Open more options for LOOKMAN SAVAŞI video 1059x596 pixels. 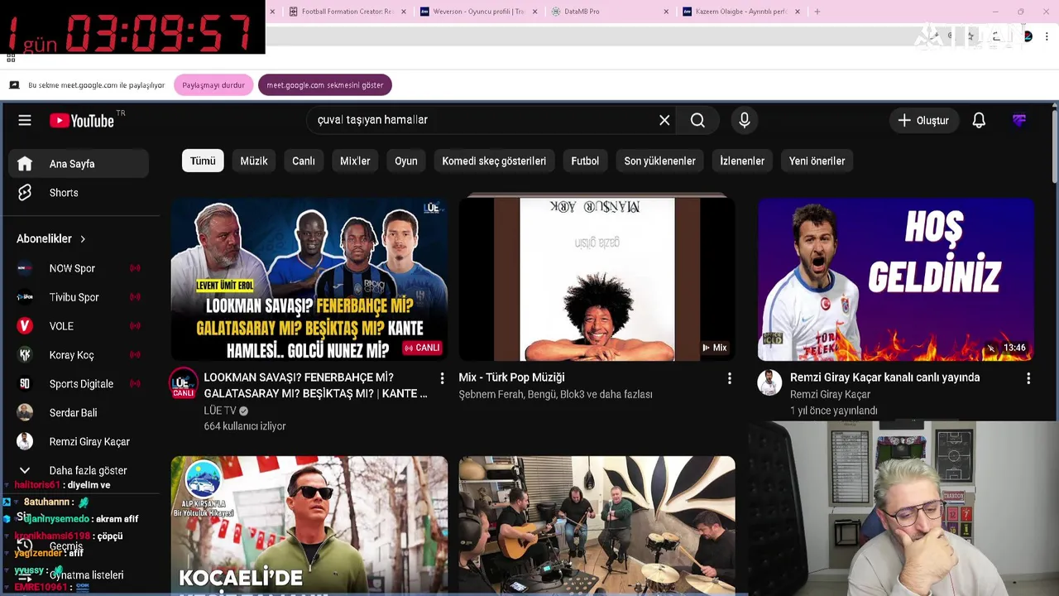coord(442,378)
